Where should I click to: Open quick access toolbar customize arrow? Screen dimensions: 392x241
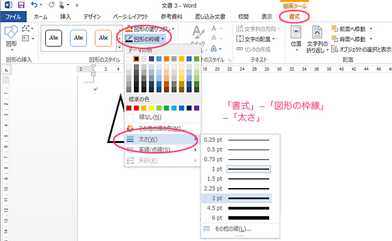(76, 5)
